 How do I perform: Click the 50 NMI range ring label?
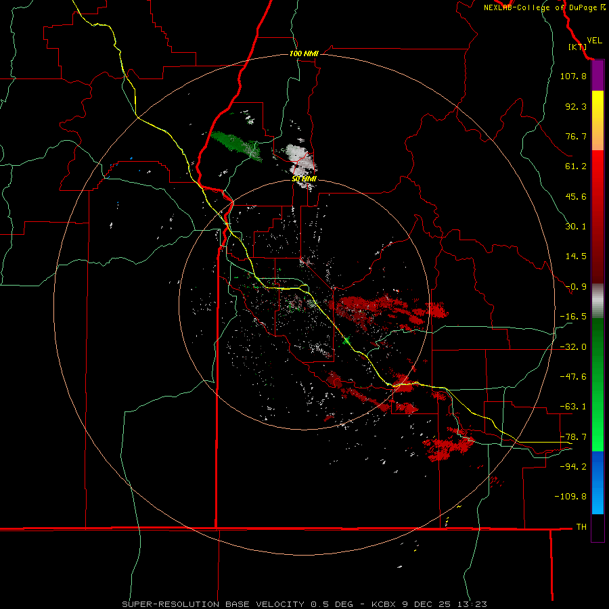304,179
